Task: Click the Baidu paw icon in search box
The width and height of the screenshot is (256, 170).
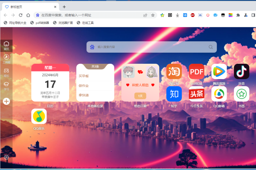Action: 92,47
